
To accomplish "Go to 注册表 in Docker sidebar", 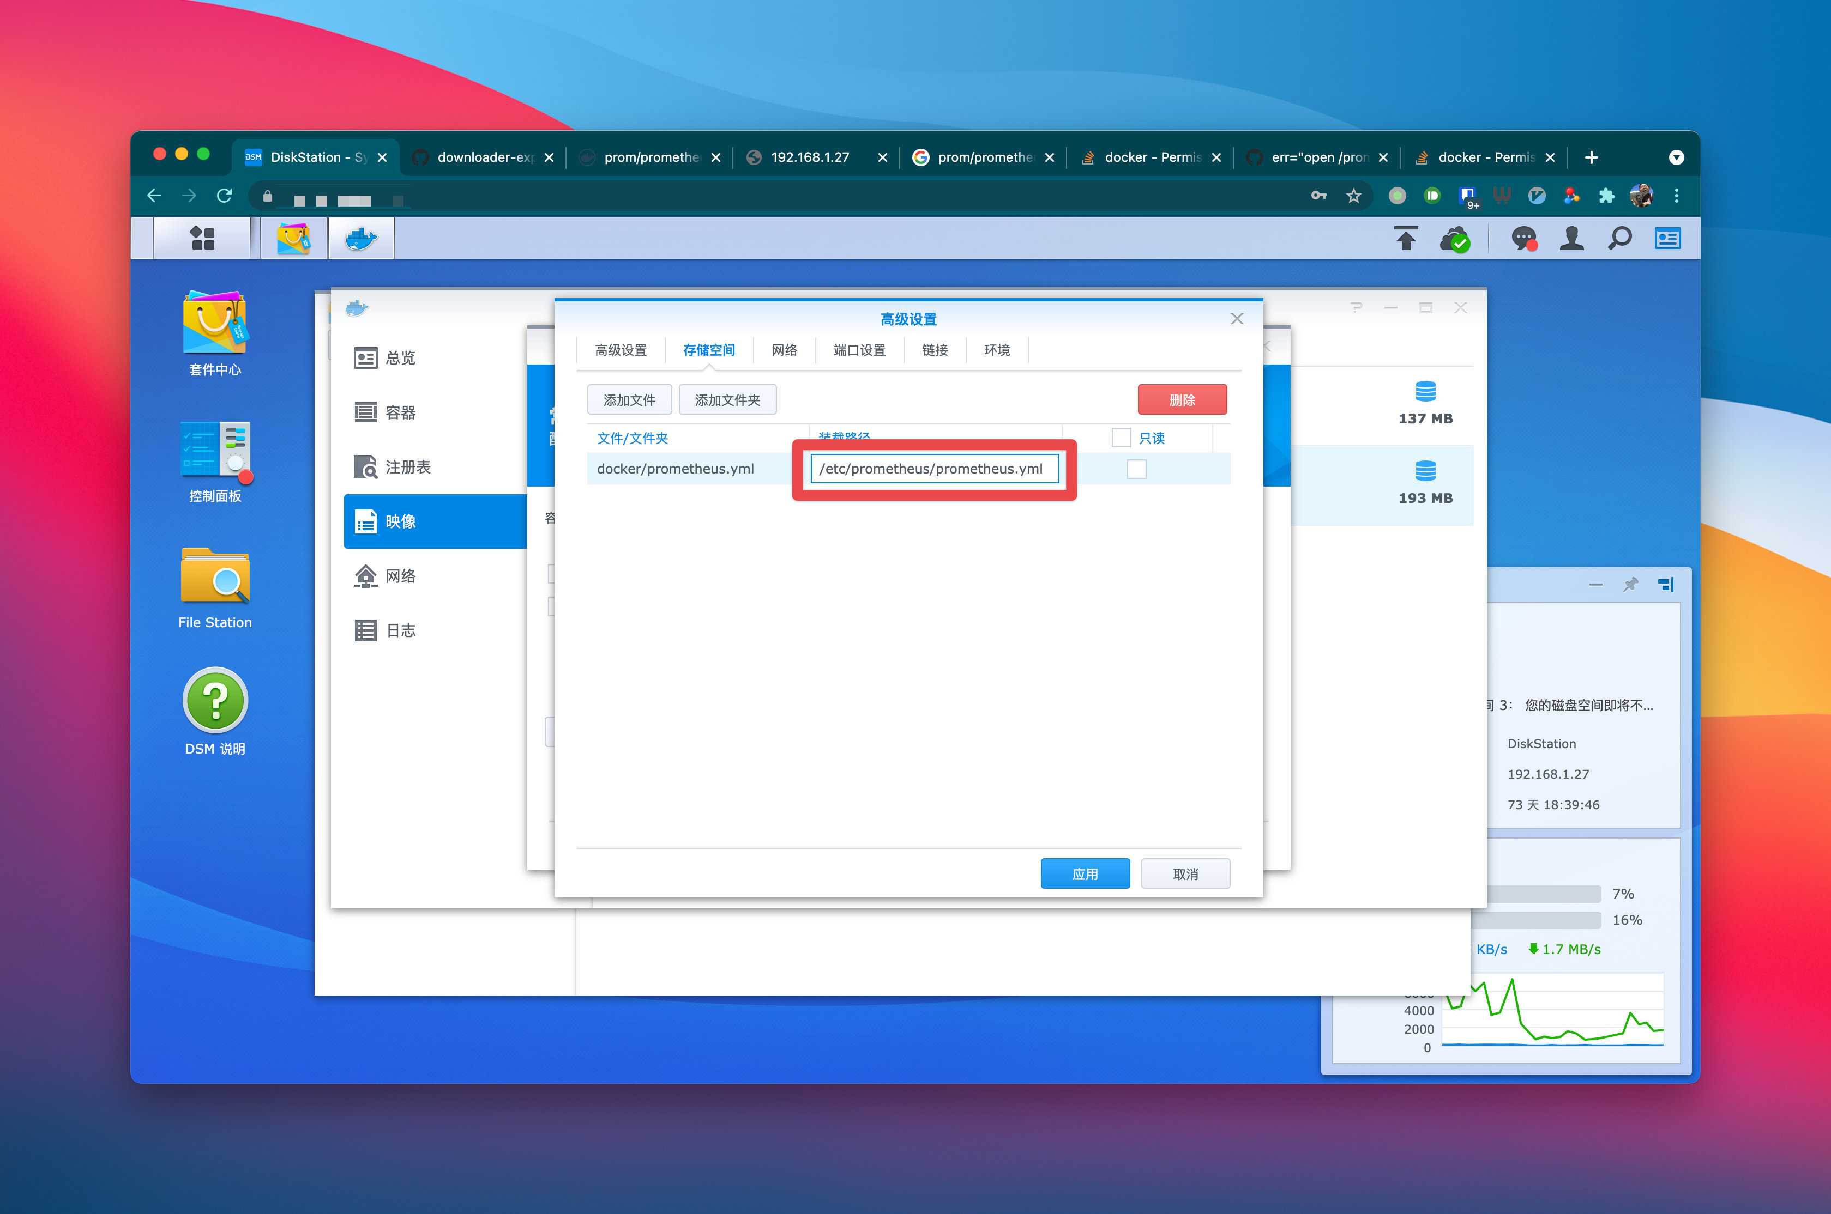I will tap(435, 467).
